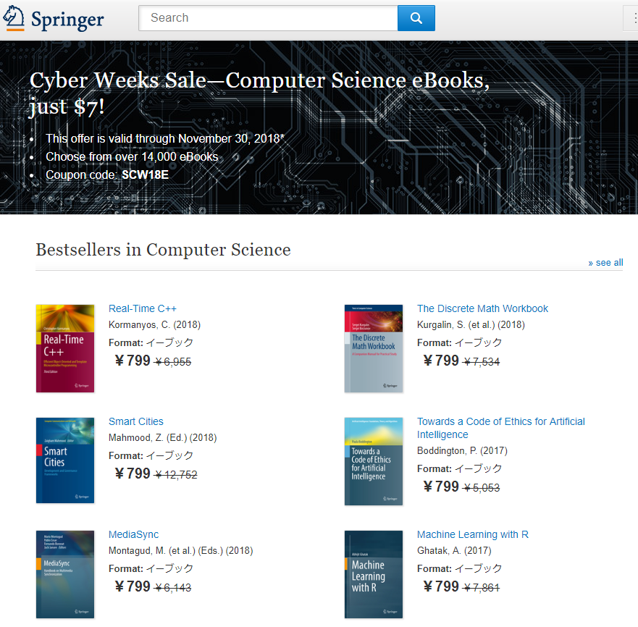638x627 pixels.
Task: Click the struck-through price ¥7,861
Action: (482, 587)
